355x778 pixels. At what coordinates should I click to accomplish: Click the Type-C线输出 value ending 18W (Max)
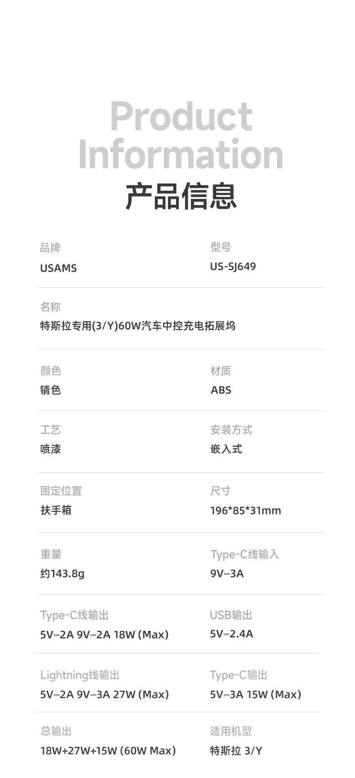[x=104, y=634]
